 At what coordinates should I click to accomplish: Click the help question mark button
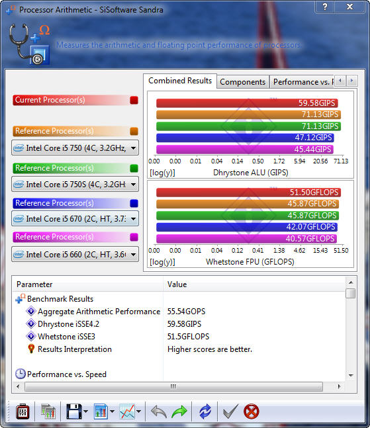coord(325,7)
